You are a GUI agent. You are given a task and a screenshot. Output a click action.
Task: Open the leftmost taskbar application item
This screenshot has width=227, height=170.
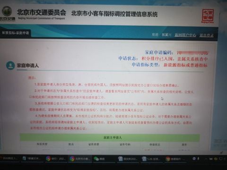tap(9, 158)
